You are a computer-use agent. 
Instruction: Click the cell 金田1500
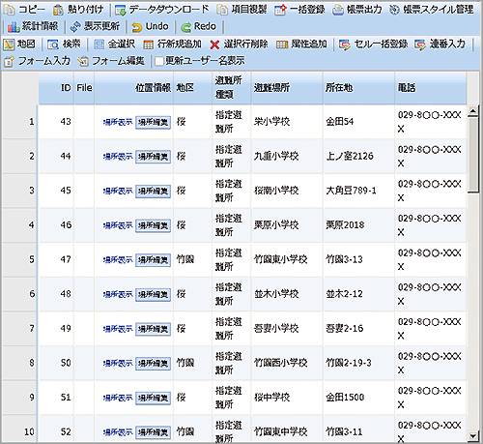point(359,398)
